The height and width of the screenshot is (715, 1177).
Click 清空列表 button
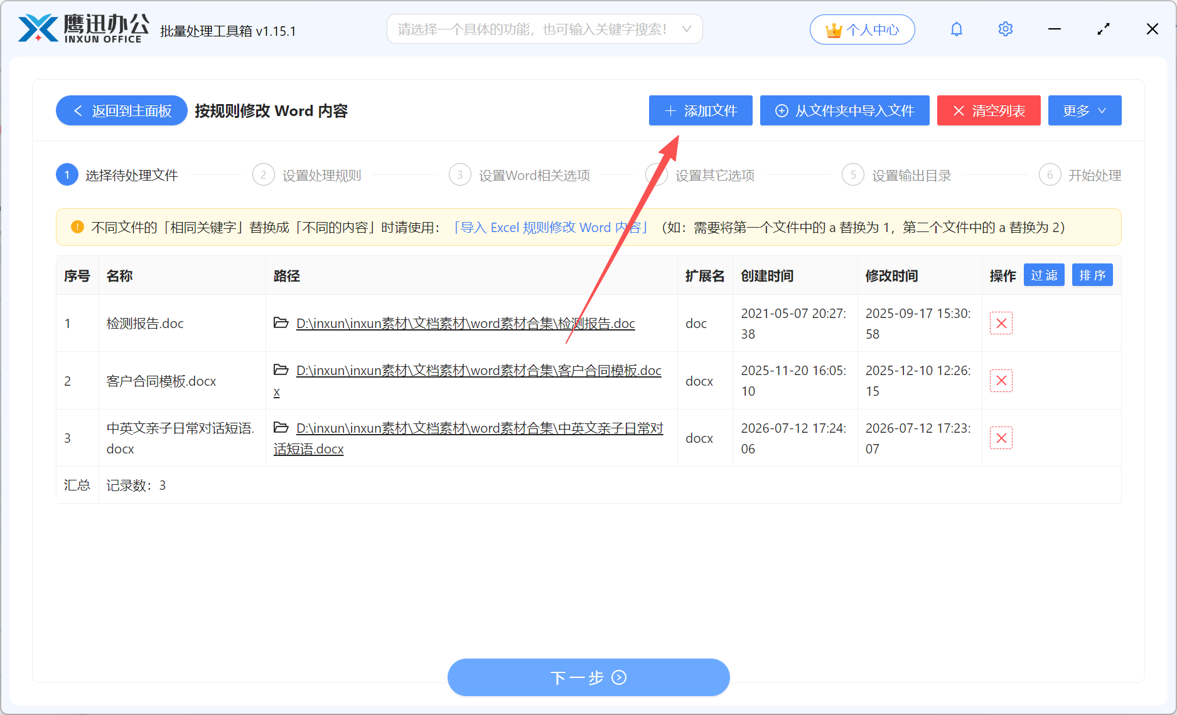(x=989, y=111)
